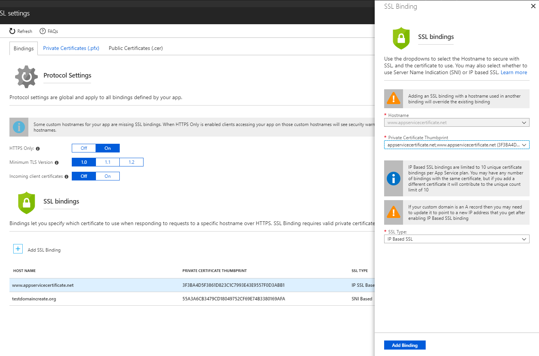
Task: Click Incoming client certificates info icon
Action: (66, 177)
